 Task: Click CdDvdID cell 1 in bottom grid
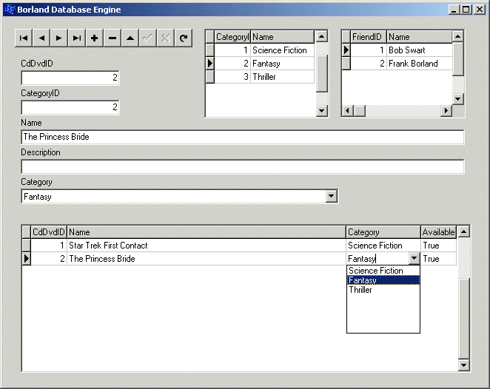[49, 246]
